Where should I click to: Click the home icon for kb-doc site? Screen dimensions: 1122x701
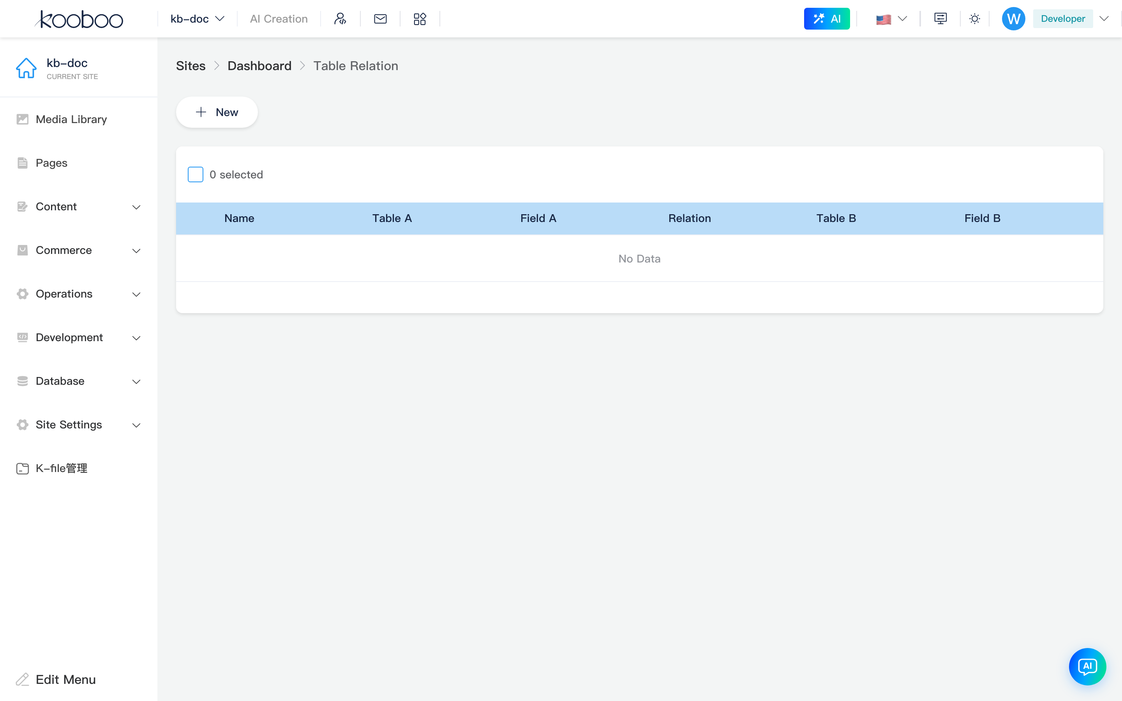(26, 68)
